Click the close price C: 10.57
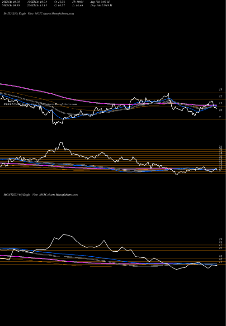The height and width of the screenshot is (326, 226). (x=59, y=5)
